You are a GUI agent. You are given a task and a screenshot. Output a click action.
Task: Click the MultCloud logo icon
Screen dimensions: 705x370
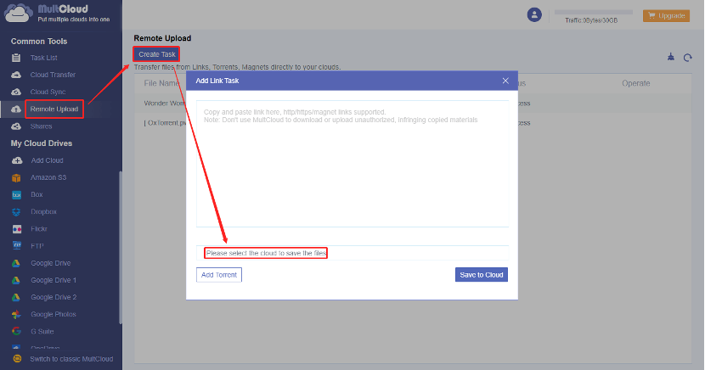(x=19, y=13)
